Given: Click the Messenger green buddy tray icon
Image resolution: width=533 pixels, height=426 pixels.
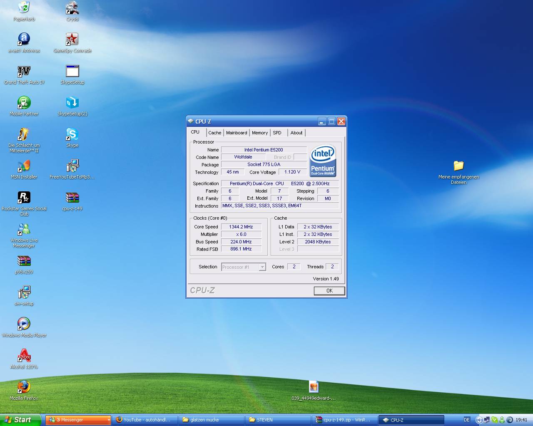Looking at the screenshot, I should tap(502, 420).
